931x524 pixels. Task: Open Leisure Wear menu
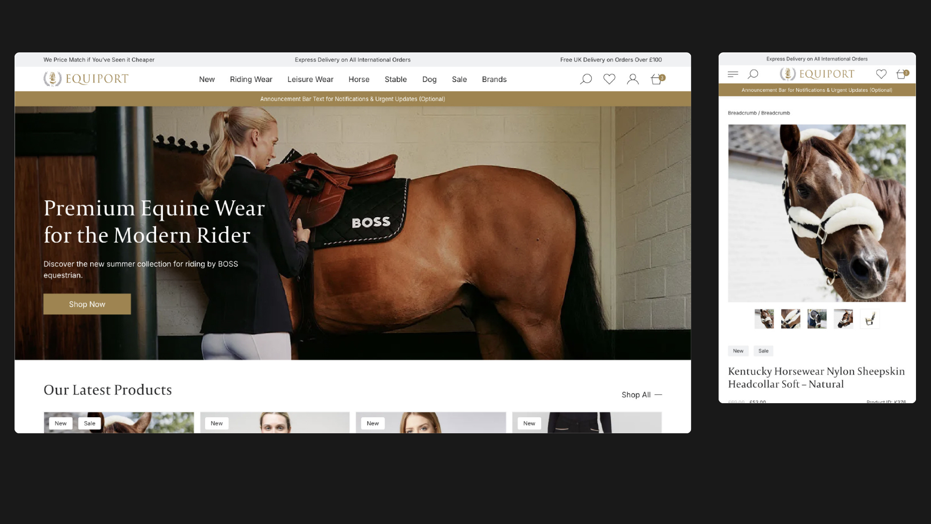310,80
